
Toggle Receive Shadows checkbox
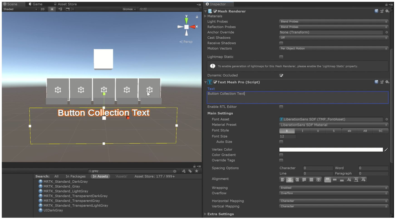281,43
